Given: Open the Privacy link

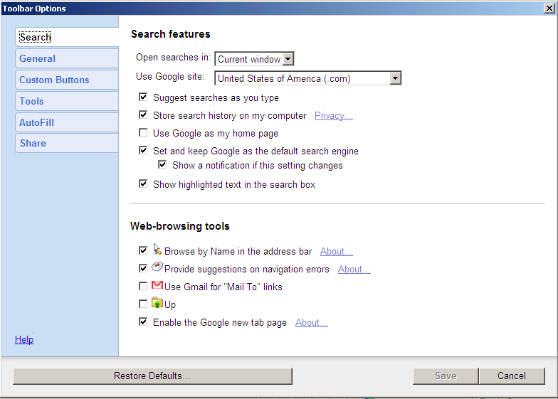Looking at the screenshot, I should (333, 115).
